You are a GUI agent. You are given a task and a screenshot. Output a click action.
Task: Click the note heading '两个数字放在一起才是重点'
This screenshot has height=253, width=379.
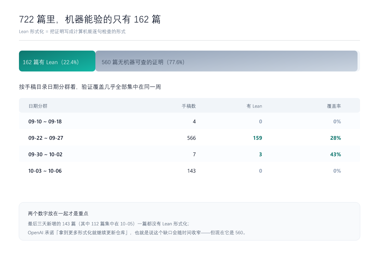coord(58,214)
